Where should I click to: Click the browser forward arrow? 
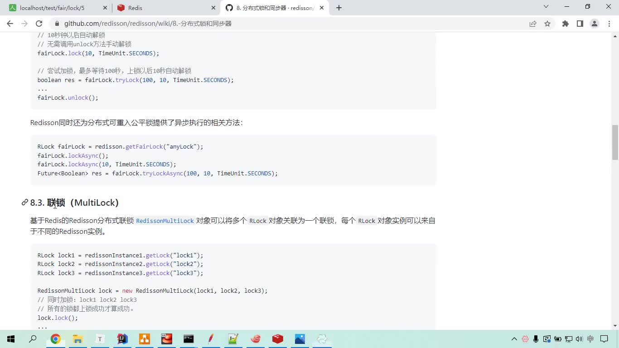(24, 24)
